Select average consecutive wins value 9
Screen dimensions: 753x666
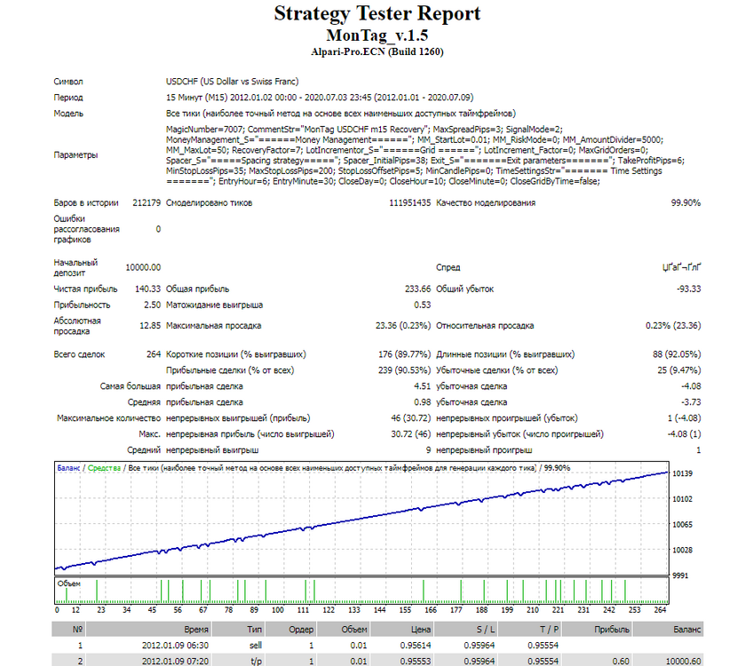pos(428,450)
